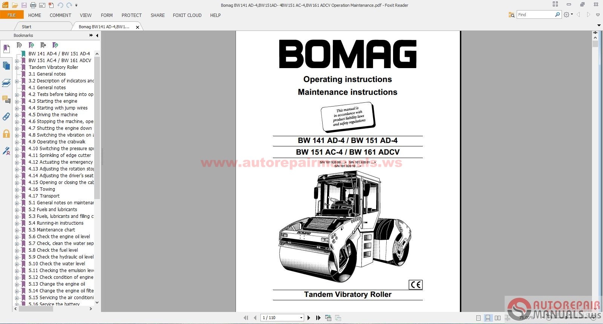The height and width of the screenshot is (324, 603).
Task: Click the Delete bookmark icon
Action: tap(19, 45)
